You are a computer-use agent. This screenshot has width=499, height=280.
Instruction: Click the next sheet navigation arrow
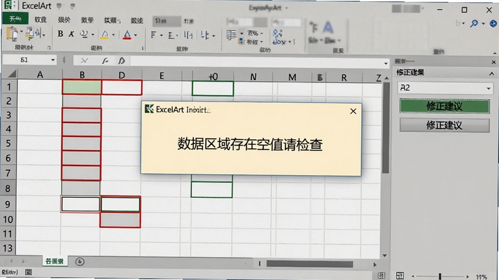click(x=23, y=261)
